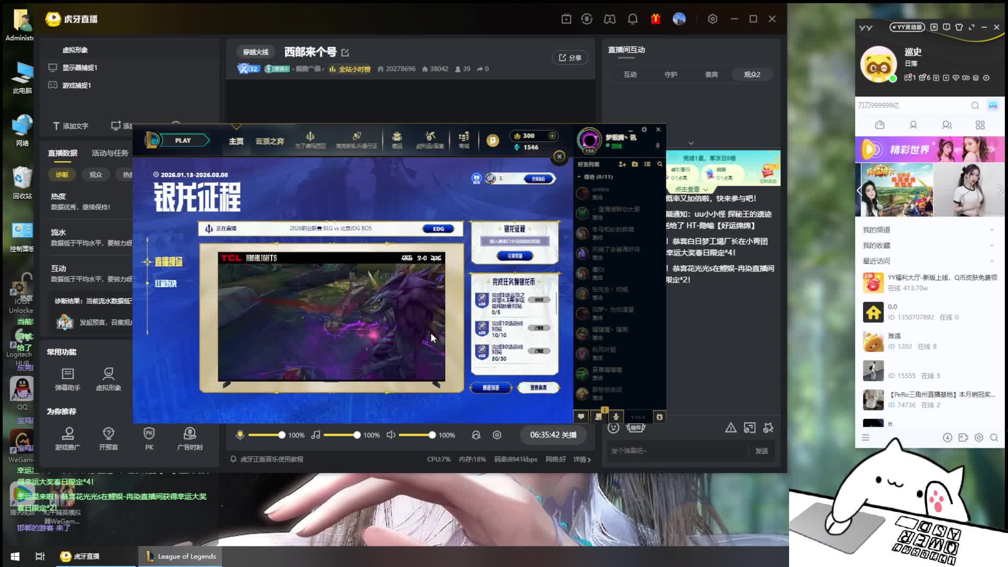Toggle the music note audio icon
The width and height of the screenshot is (1008, 567).
click(316, 435)
